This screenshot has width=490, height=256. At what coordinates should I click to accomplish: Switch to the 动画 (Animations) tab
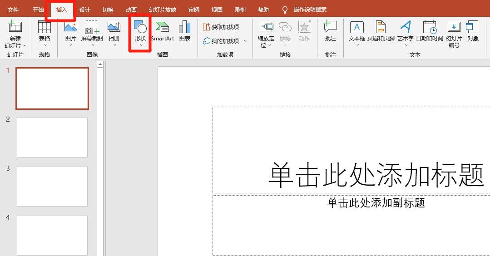point(131,10)
